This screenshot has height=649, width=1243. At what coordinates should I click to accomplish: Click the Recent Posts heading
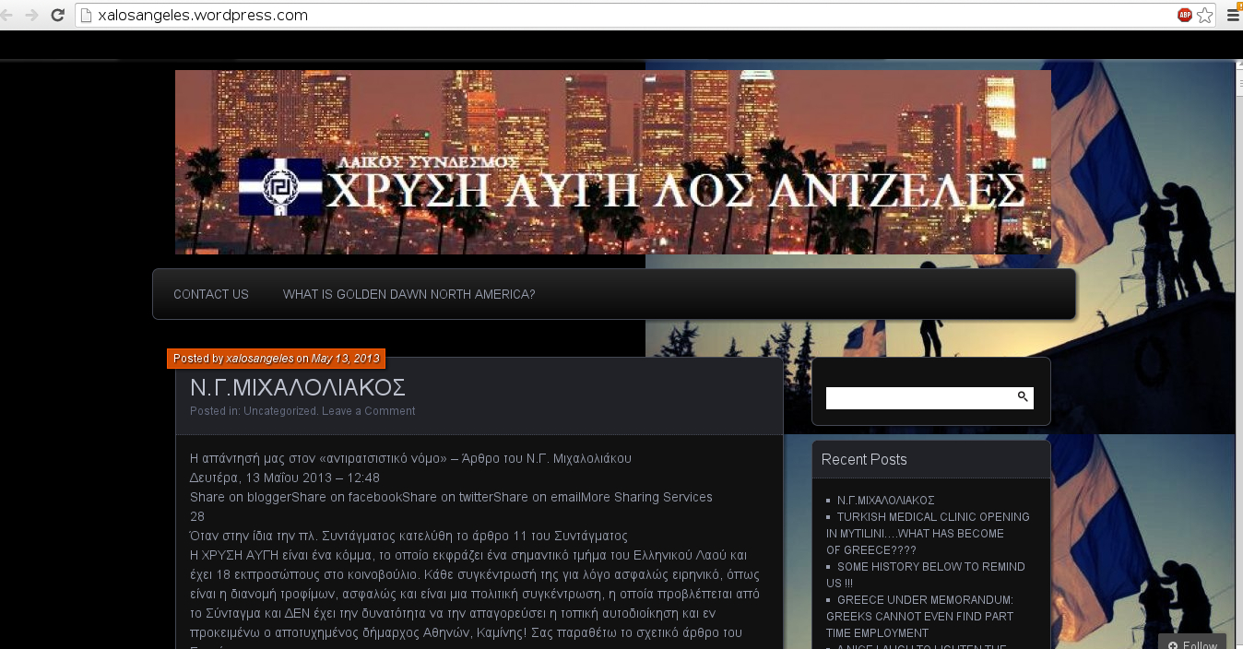pos(864,459)
